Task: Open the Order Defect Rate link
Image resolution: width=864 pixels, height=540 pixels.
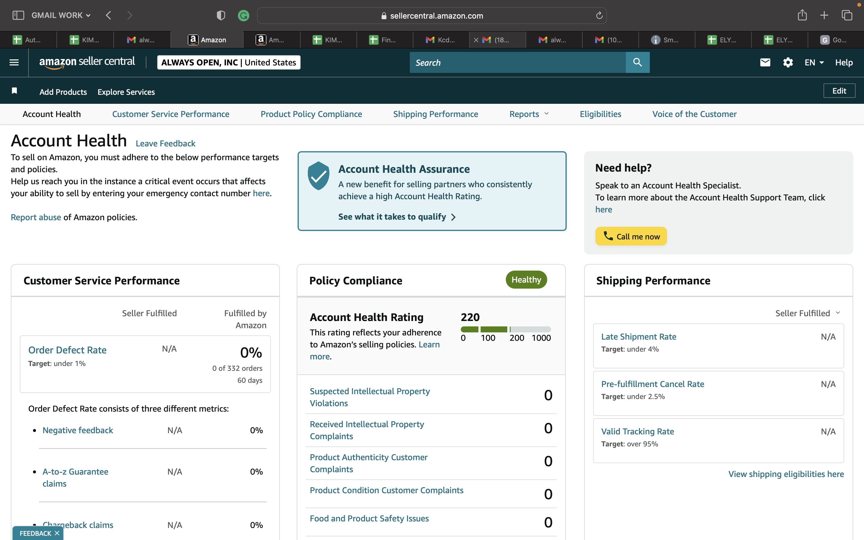Action: 67,350
